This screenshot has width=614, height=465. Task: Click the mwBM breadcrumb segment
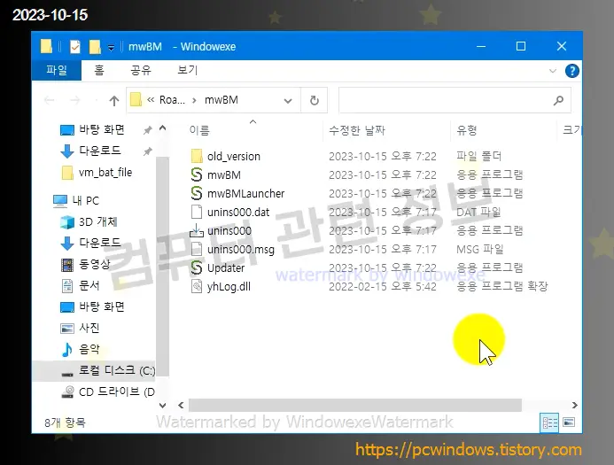pyautogui.click(x=222, y=100)
